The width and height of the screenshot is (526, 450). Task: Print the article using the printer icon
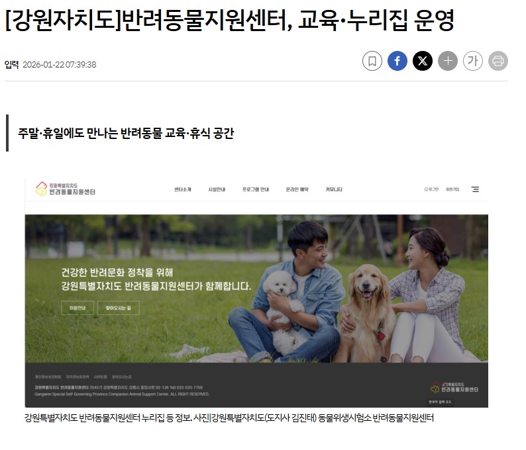(498, 61)
